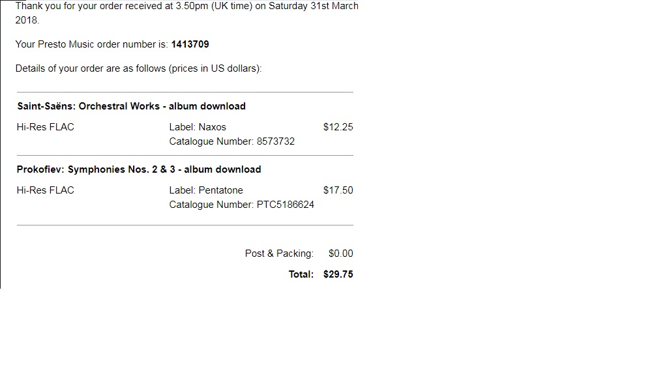The height and width of the screenshot is (391, 652).
Task: Click the $29.75 total amount
Action: [x=338, y=274]
